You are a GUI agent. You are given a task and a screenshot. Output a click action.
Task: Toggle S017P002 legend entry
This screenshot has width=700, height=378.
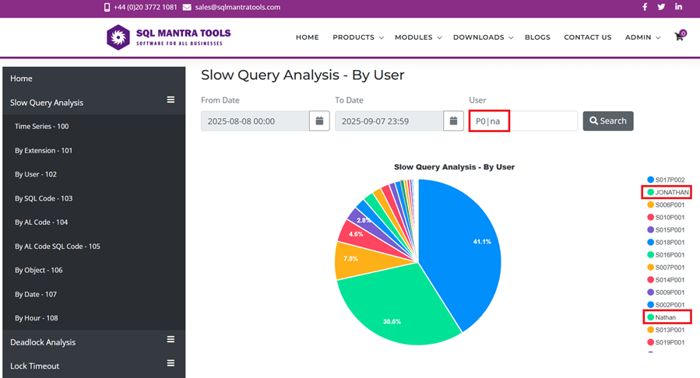666,180
